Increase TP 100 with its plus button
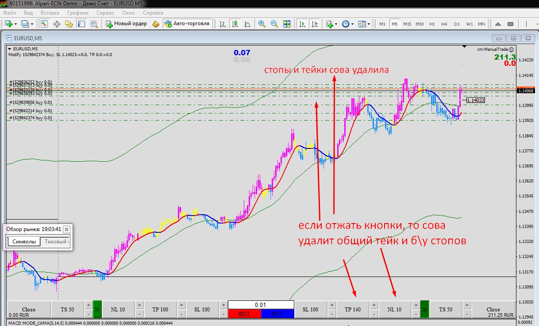 point(181,305)
